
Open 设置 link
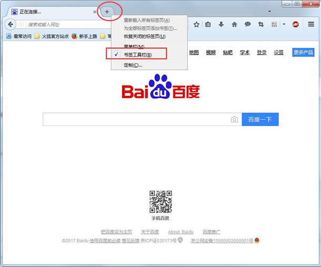pos(278,53)
